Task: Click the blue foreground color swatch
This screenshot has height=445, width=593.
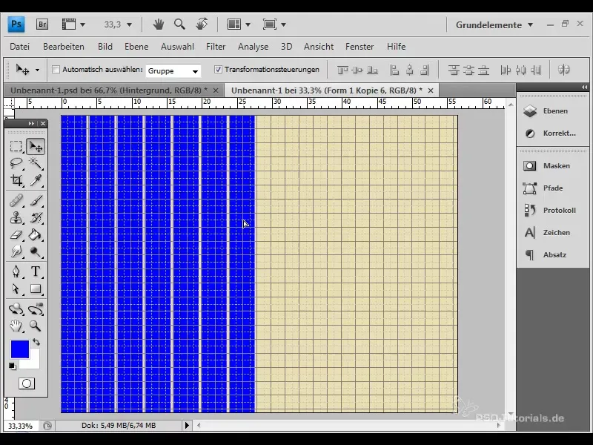Action: point(20,349)
